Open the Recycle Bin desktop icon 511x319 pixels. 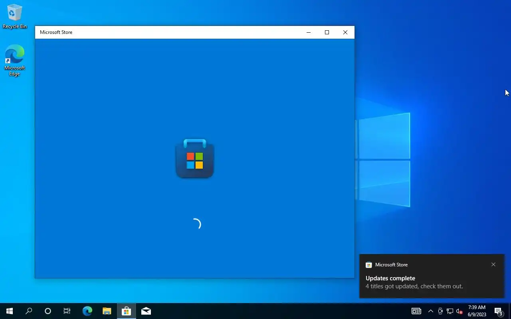pyautogui.click(x=15, y=16)
